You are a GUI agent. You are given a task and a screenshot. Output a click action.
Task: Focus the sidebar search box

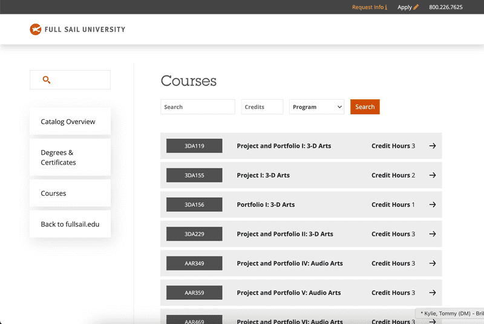(70, 80)
